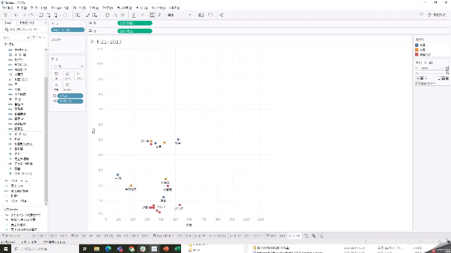
Task: Switch to the Analytics pane tab
Action: click(x=27, y=23)
